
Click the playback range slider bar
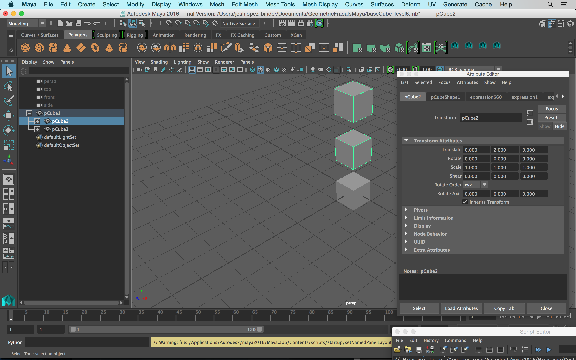[166, 329]
